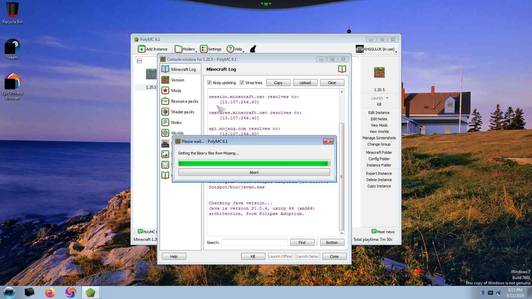Screen dimensions: 532x299
Task: Click Delete Instance
Action: pos(379,180)
